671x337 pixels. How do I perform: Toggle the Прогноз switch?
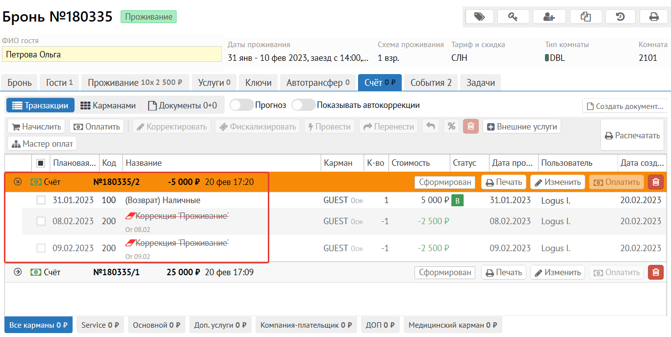[x=241, y=105]
